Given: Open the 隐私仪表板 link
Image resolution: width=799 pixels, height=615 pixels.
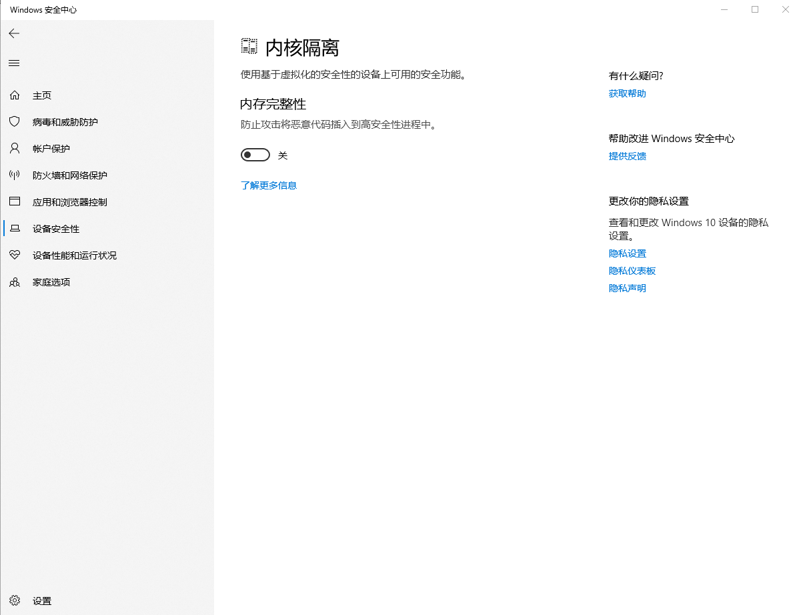Looking at the screenshot, I should click(632, 271).
